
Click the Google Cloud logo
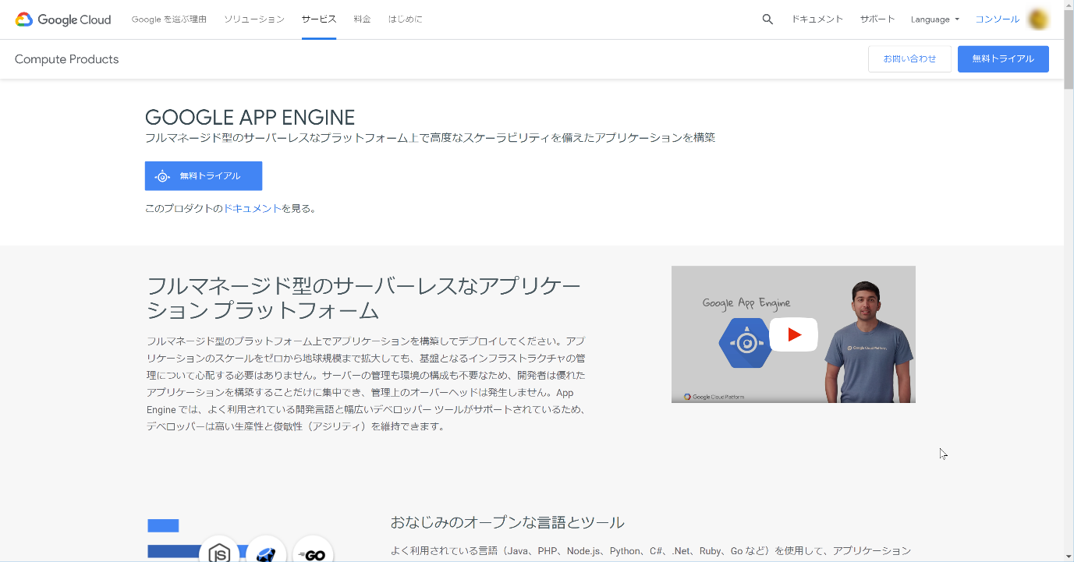63,19
